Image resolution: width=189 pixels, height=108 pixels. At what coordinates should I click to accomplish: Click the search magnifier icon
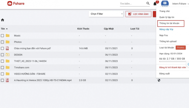(148, 3)
